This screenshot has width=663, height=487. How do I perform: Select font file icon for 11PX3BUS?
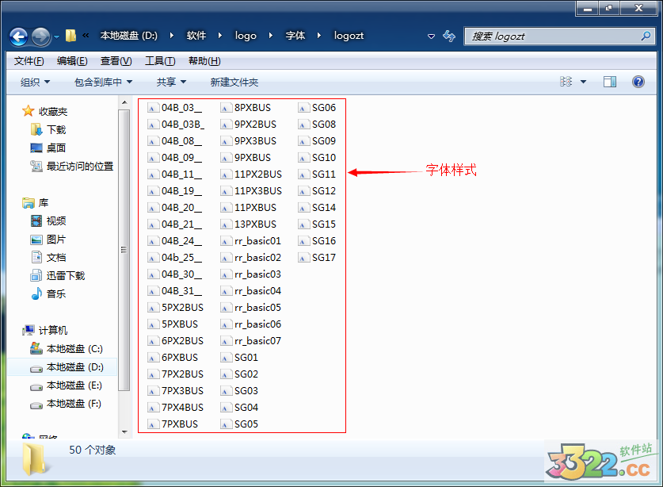coord(227,191)
